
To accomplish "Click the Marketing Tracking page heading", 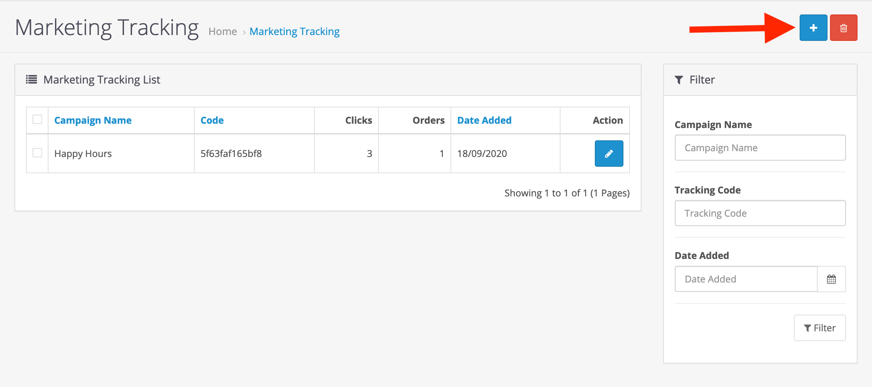I will point(107,28).
